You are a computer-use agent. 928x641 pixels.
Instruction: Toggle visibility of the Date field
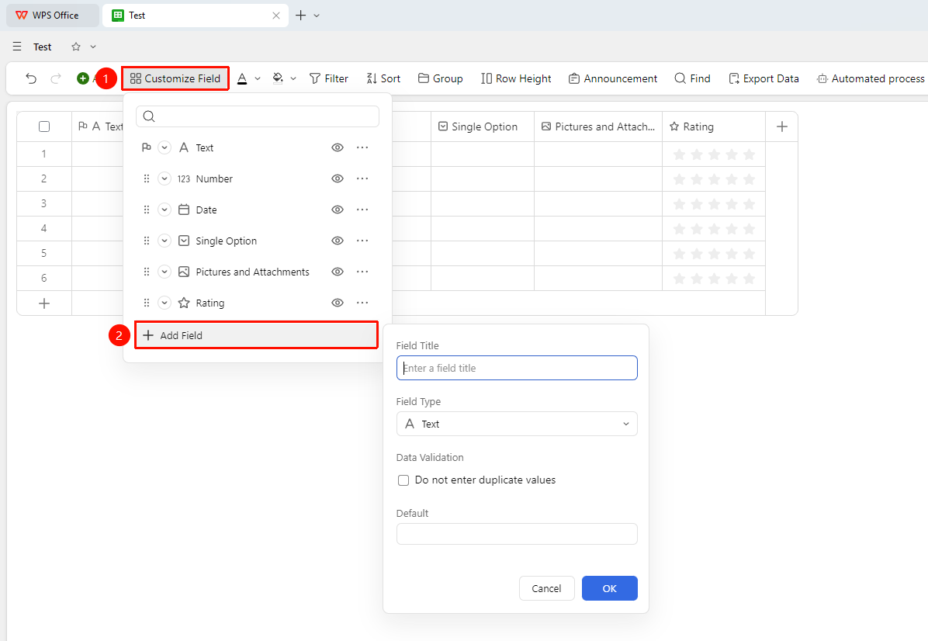coord(338,210)
